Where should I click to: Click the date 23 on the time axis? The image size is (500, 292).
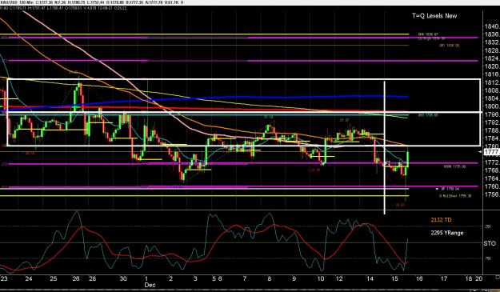(4, 278)
